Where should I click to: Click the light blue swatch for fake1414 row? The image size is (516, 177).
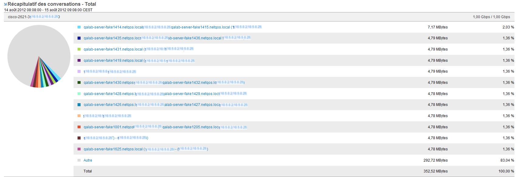pos(79,27)
